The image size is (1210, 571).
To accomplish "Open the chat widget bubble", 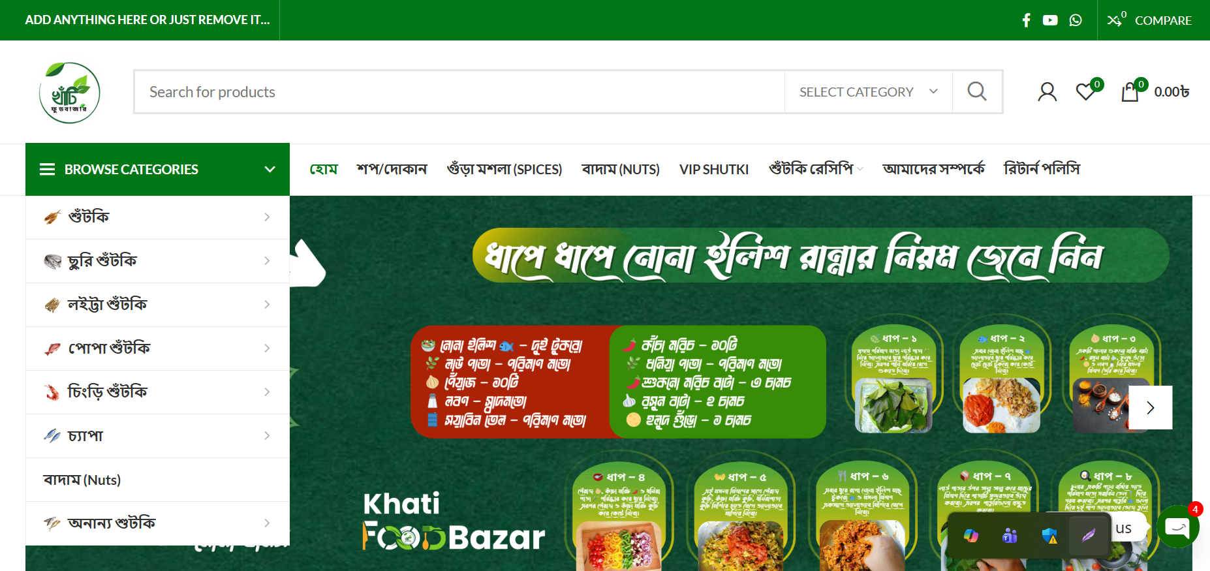I will tap(1178, 526).
